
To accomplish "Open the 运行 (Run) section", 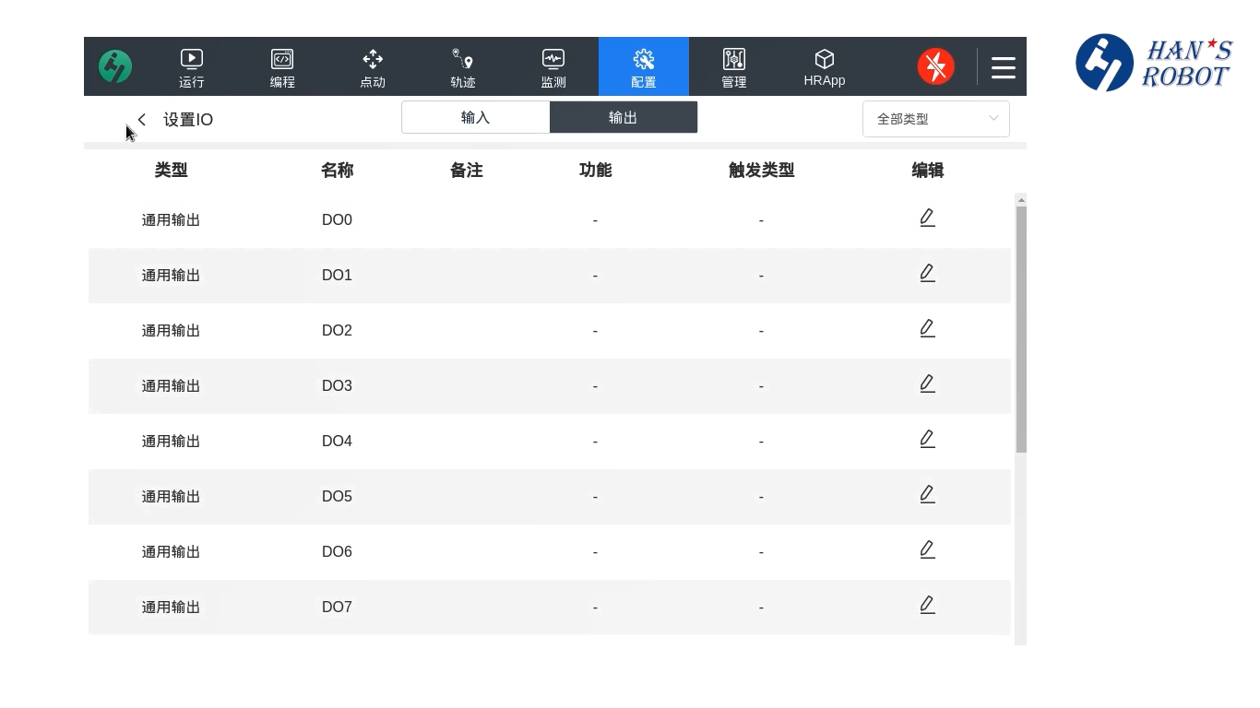I will pos(192,67).
